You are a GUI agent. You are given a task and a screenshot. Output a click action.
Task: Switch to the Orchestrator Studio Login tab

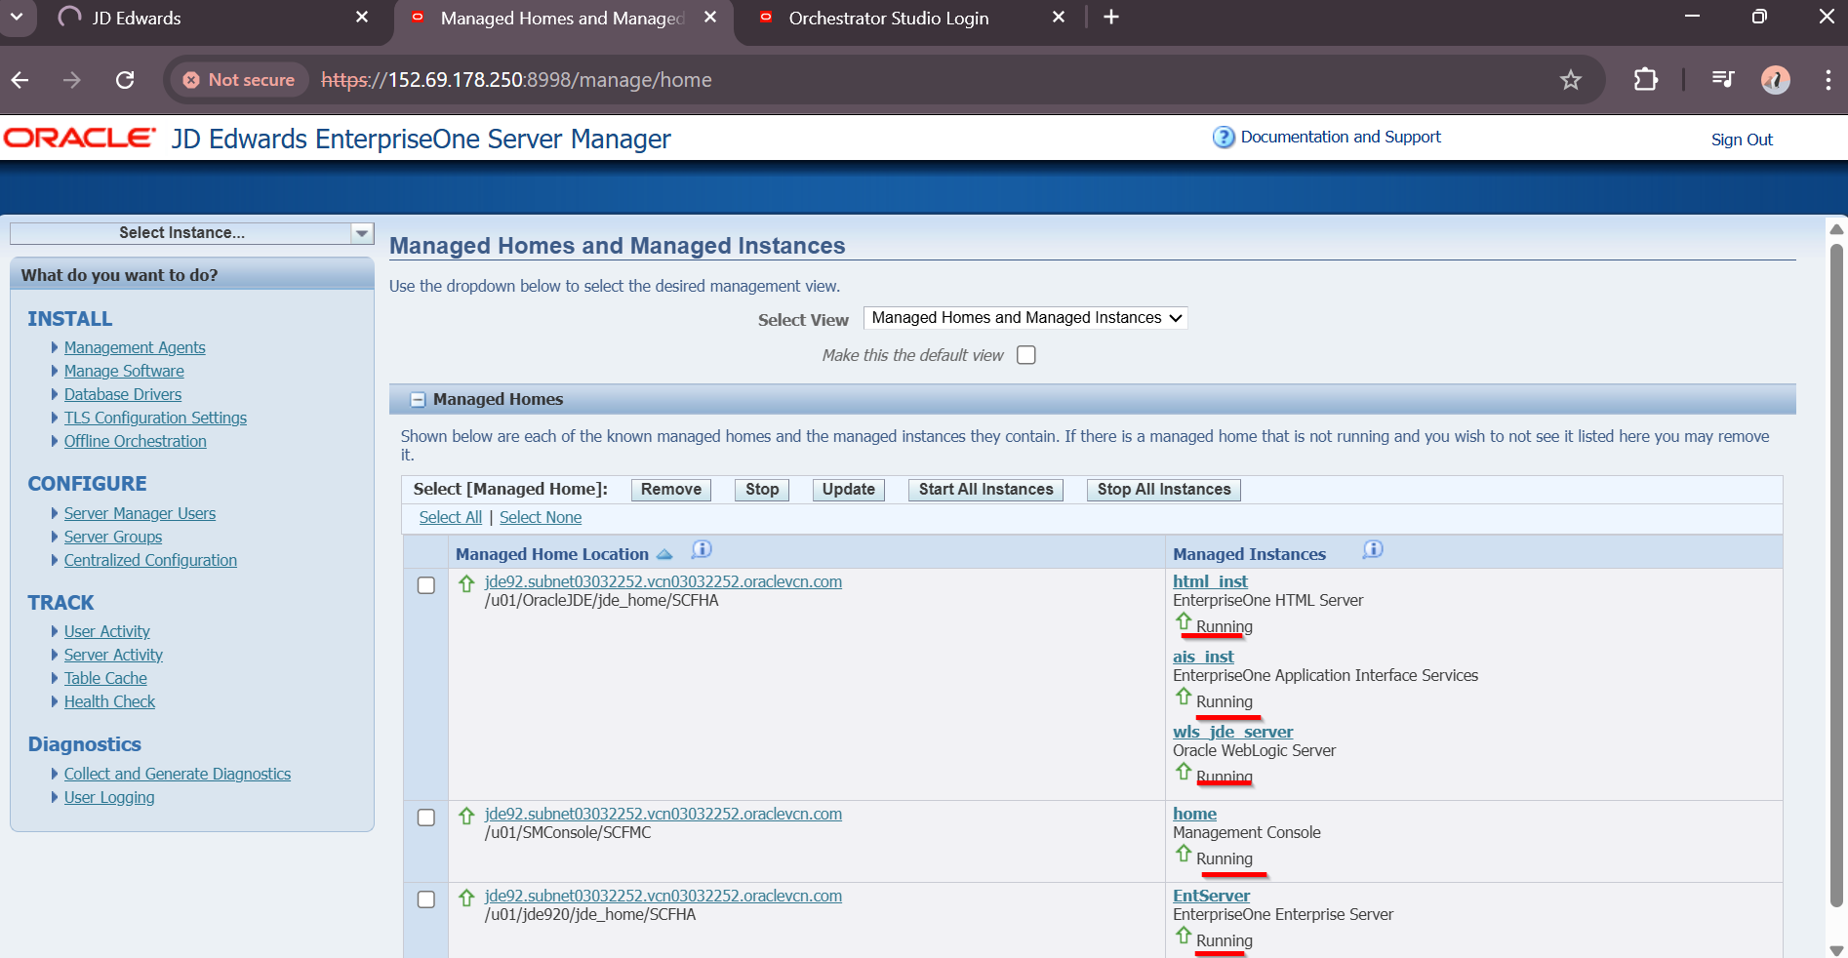click(x=888, y=19)
